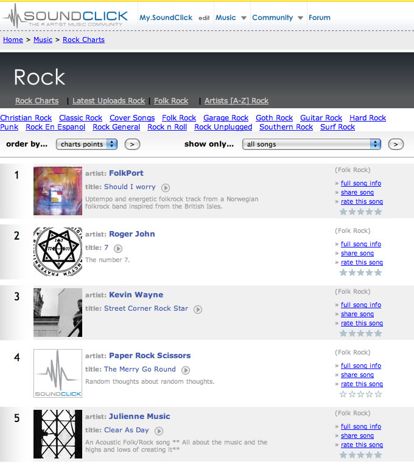The width and height of the screenshot is (414, 467).
Task: Open song title Should I worry
Action: pos(130,187)
